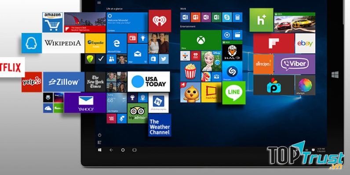Open the weather tile showing 68°
Image resolution: width=350 pixels, height=175 pixels.
117,103
